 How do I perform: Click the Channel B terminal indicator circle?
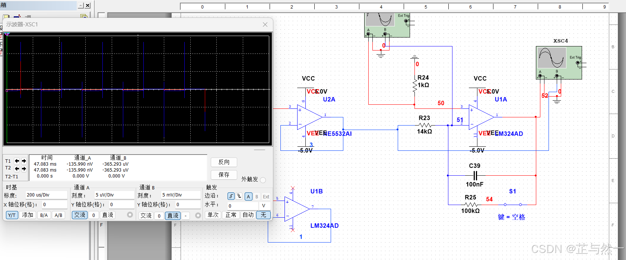tap(198, 215)
